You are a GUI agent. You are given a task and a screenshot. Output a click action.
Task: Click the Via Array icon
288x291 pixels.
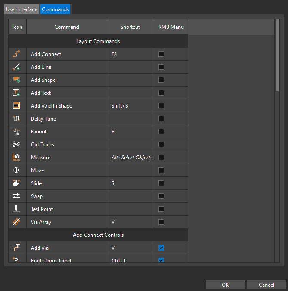pyautogui.click(x=16, y=222)
